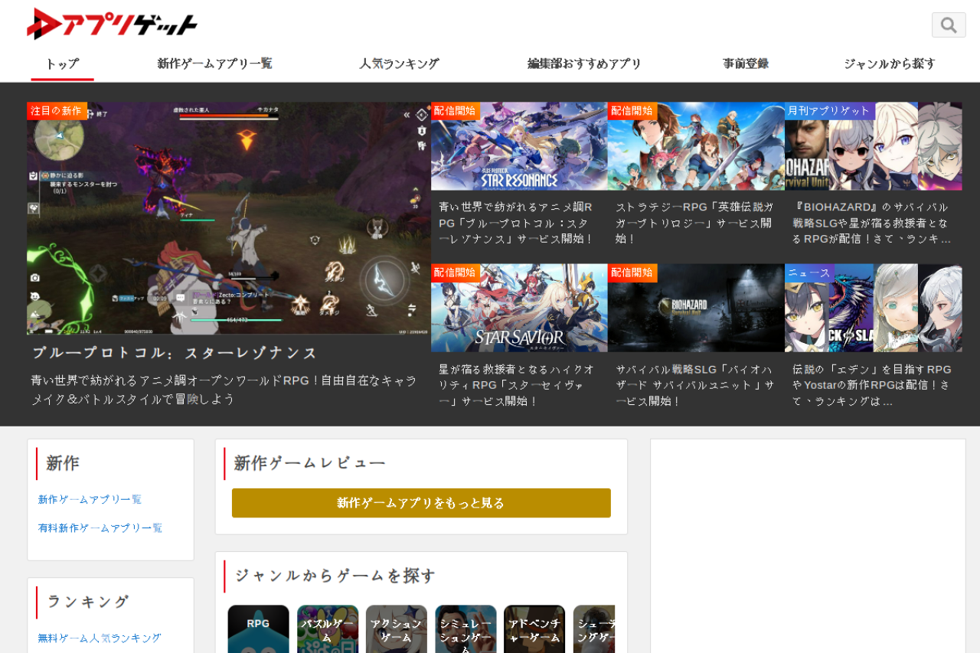980x653 pixels.
Task: Open the 新作ゲームアプリ一覧 menu item
Action: 214,64
